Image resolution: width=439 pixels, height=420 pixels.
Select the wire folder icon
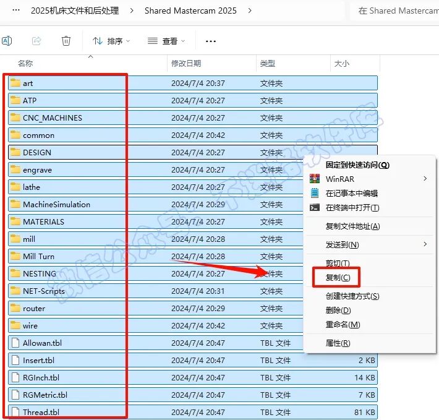(x=15, y=325)
